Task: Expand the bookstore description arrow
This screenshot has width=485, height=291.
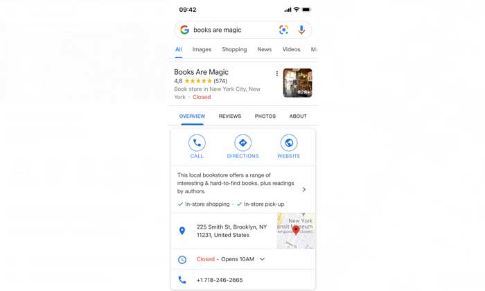Action: click(303, 189)
